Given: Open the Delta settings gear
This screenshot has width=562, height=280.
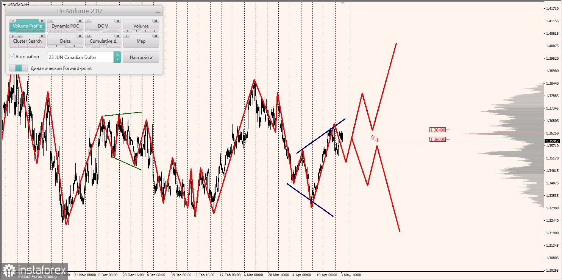Looking at the screenshot, I should [80, 36].
